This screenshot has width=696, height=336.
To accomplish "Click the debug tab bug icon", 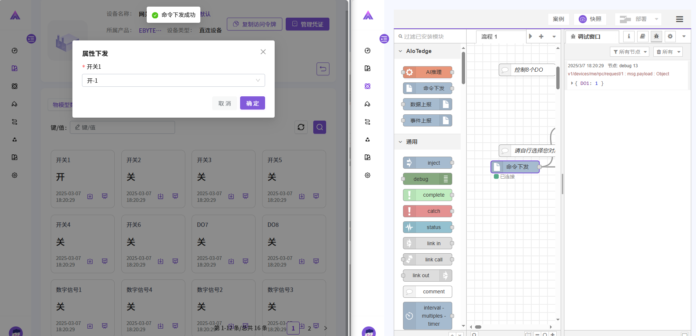I will (656, 36).
